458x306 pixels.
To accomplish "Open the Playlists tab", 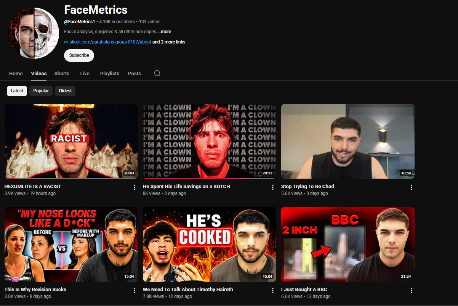I will pyautogui.click(x=110, y=73).
